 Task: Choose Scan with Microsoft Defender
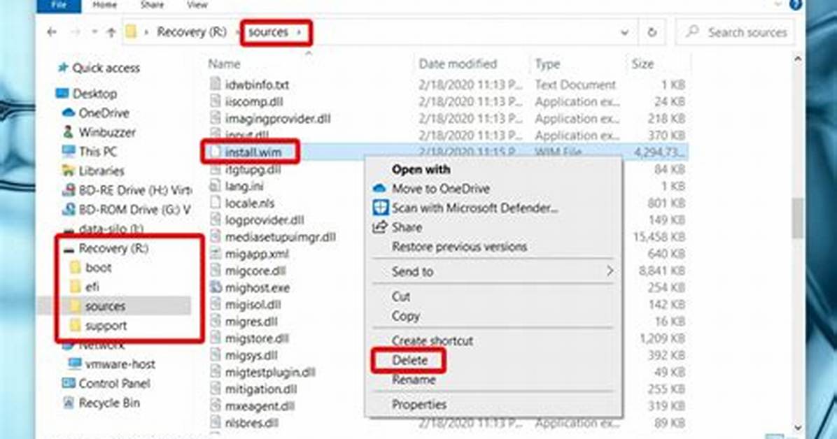tap(474, 208)
